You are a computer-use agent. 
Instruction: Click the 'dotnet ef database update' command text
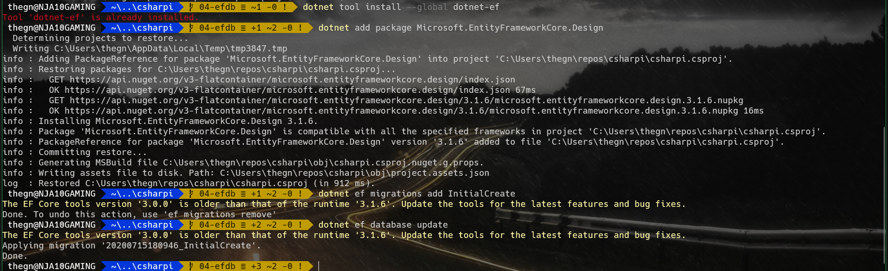point(383,225)
